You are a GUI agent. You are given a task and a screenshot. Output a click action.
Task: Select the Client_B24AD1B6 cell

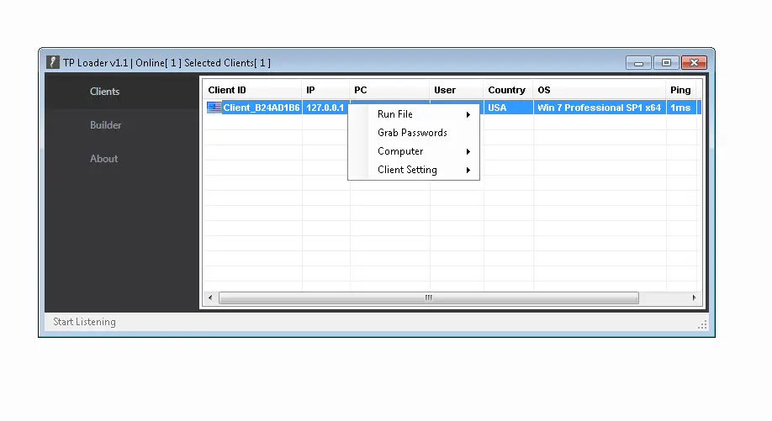tap(262, 108)
